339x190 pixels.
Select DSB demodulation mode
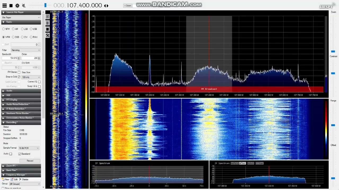[x=15, y=37]
